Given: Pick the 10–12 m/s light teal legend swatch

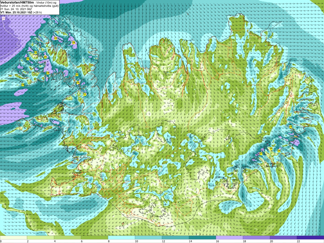Looking at the screenshot, I should pyautogui.click(x=148, y=238).
